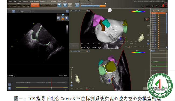The image size is (175, 101).
Task: Click the magnifier icon on ultrasound panel
Action: [63, 15]
